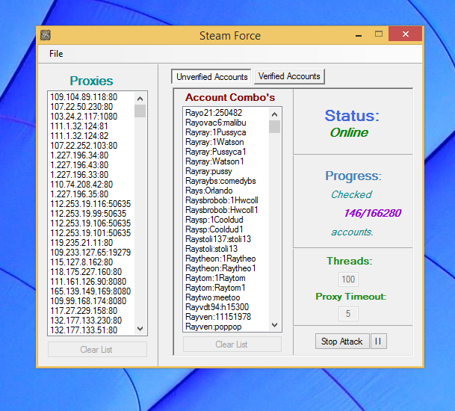Select the combo row starting with Raytwo
This screenshot has width=455, height=411.
(213, 297)
